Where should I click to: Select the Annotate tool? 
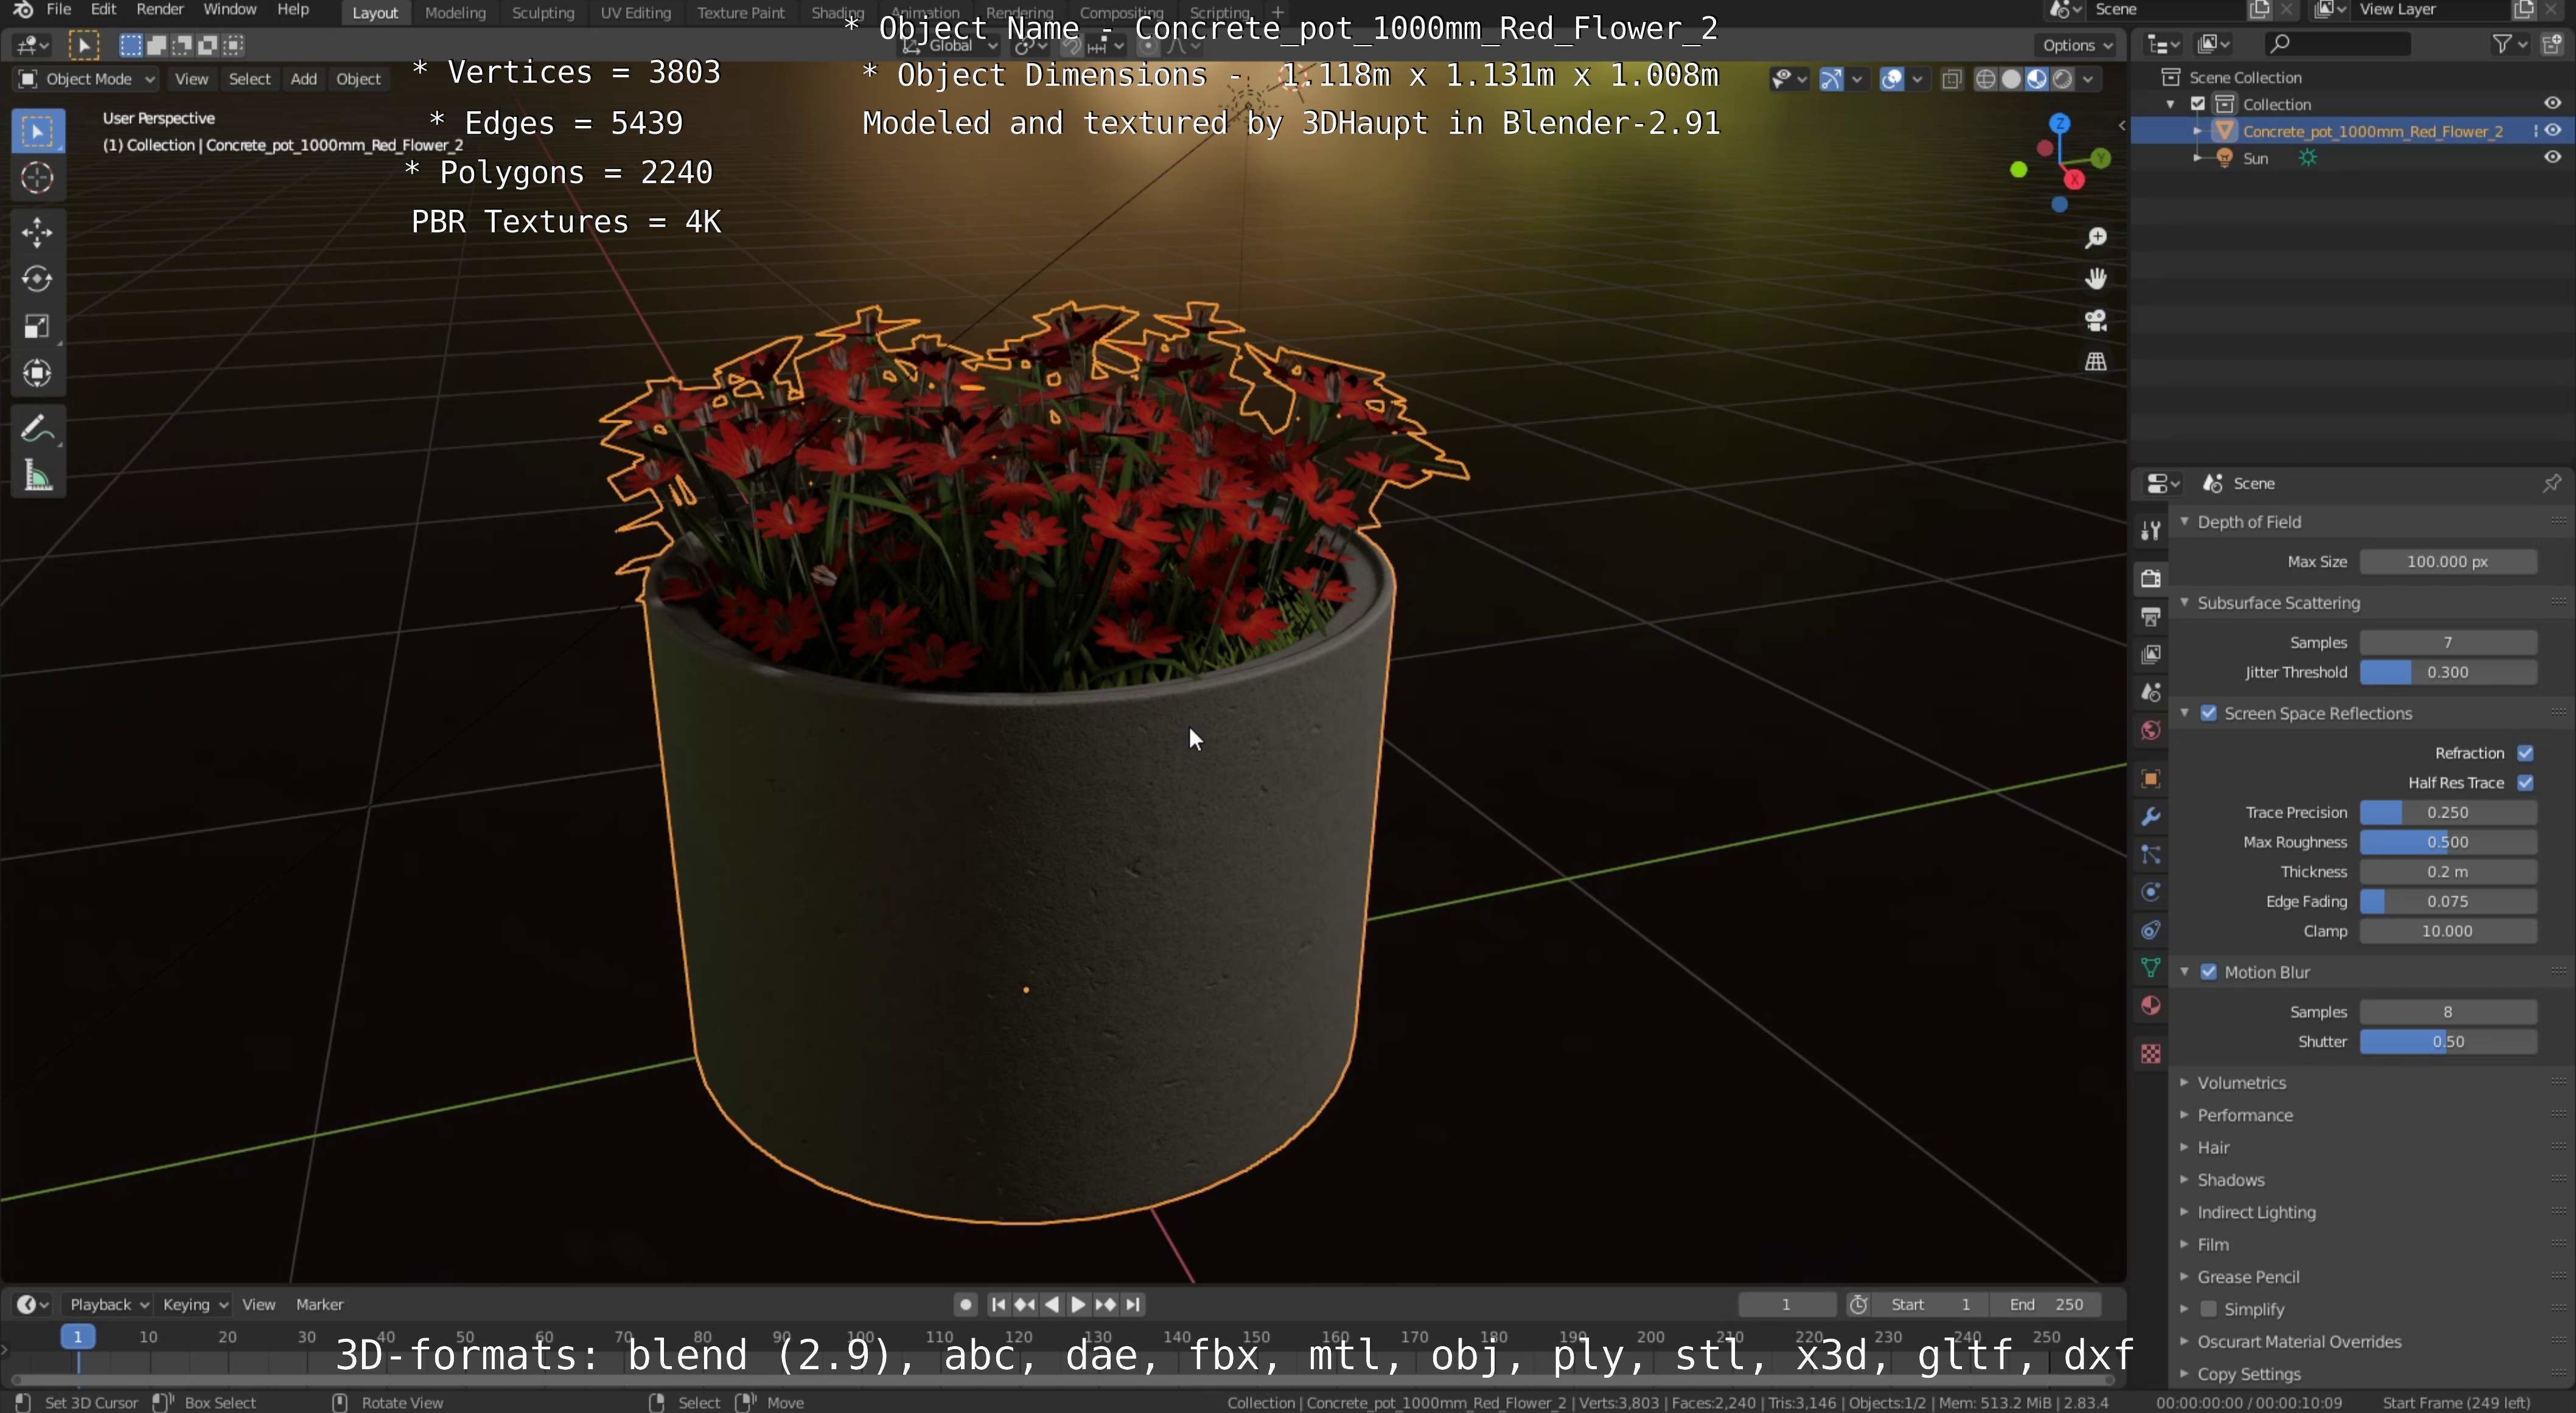(37, 429)
